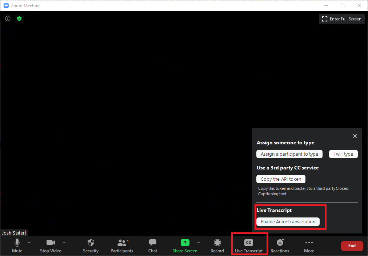Copy the API token

[x=281, y=179]
